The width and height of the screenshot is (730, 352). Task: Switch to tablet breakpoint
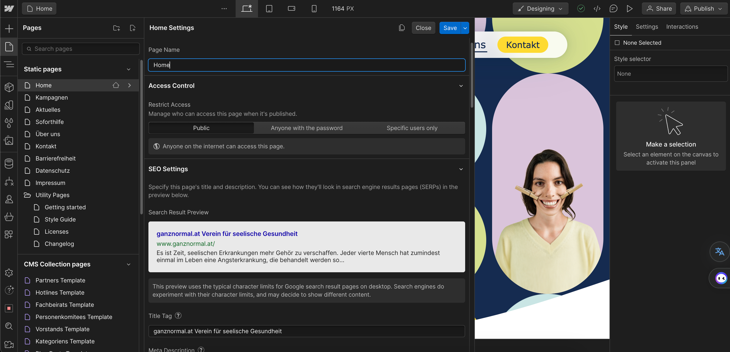269,8
